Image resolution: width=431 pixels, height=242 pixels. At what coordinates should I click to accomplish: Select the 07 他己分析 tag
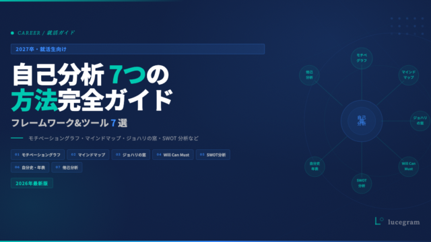67,167
